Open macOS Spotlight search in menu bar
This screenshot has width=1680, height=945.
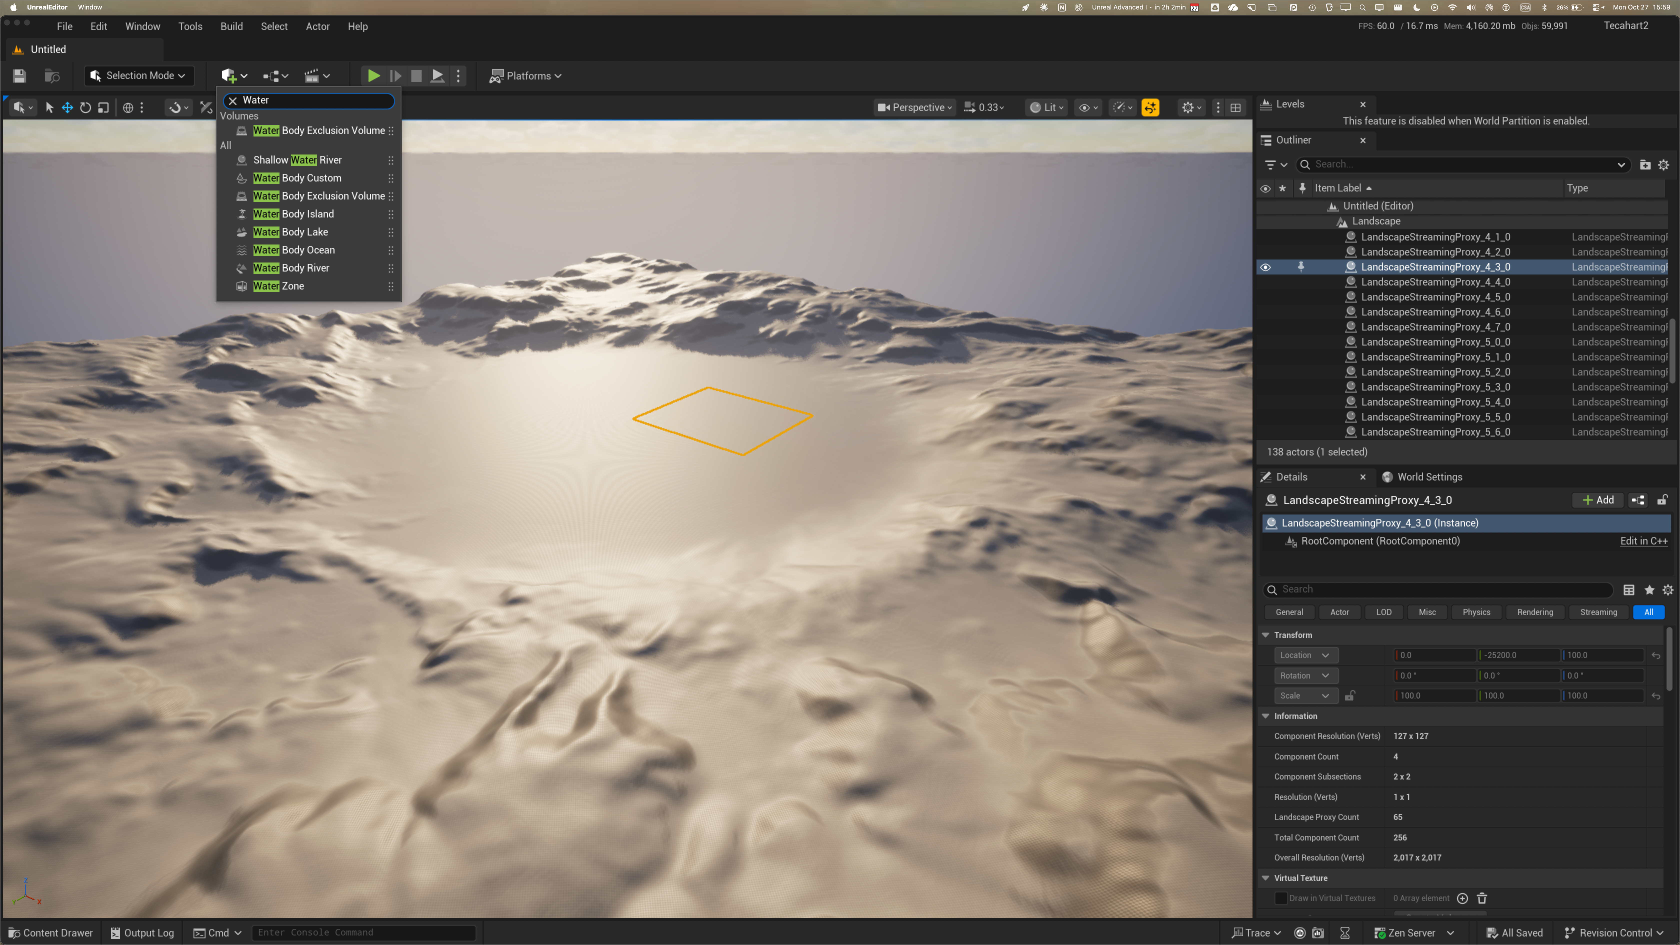coord(1362,8)
